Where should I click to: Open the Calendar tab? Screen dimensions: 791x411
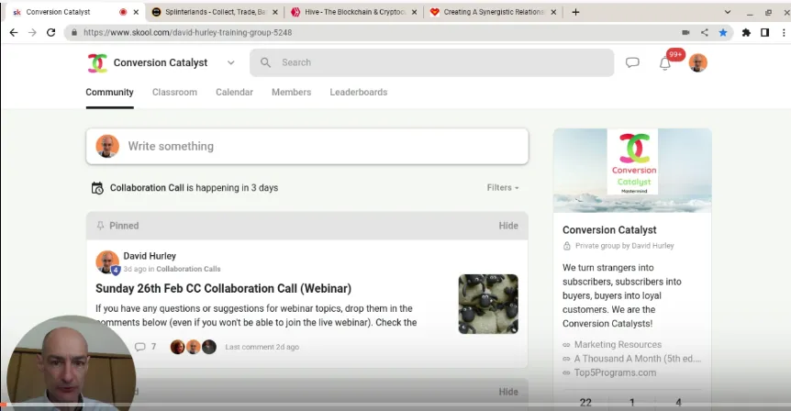(235, 93)
